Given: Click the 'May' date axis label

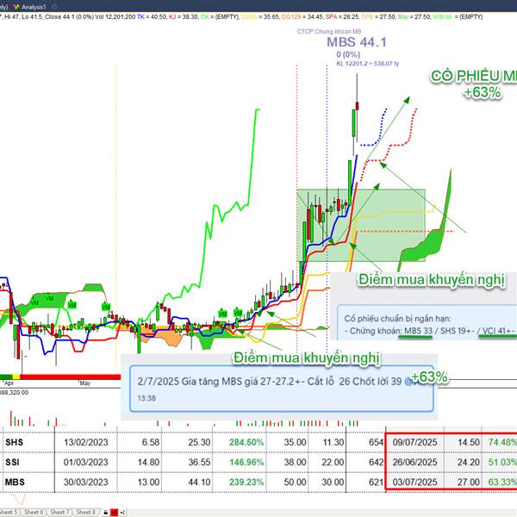Looking at the screenshot, I should (x=84, y=383).
